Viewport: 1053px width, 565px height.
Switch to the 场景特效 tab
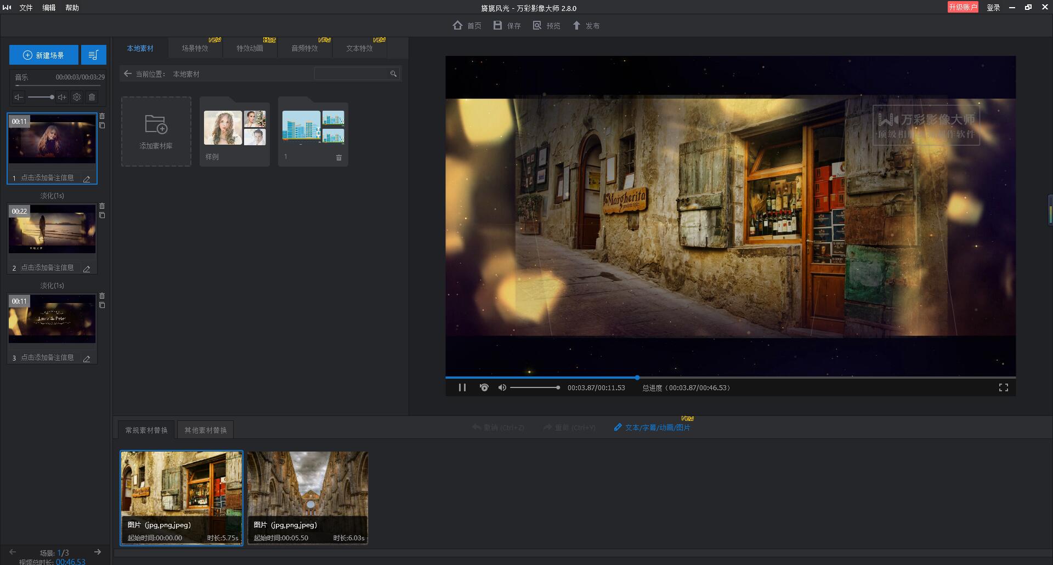tap(195, 48)
